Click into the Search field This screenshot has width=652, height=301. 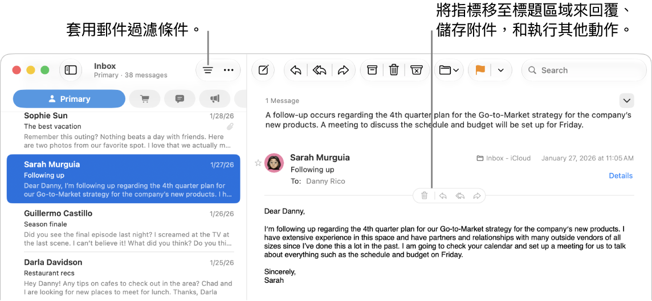(584, 70)
